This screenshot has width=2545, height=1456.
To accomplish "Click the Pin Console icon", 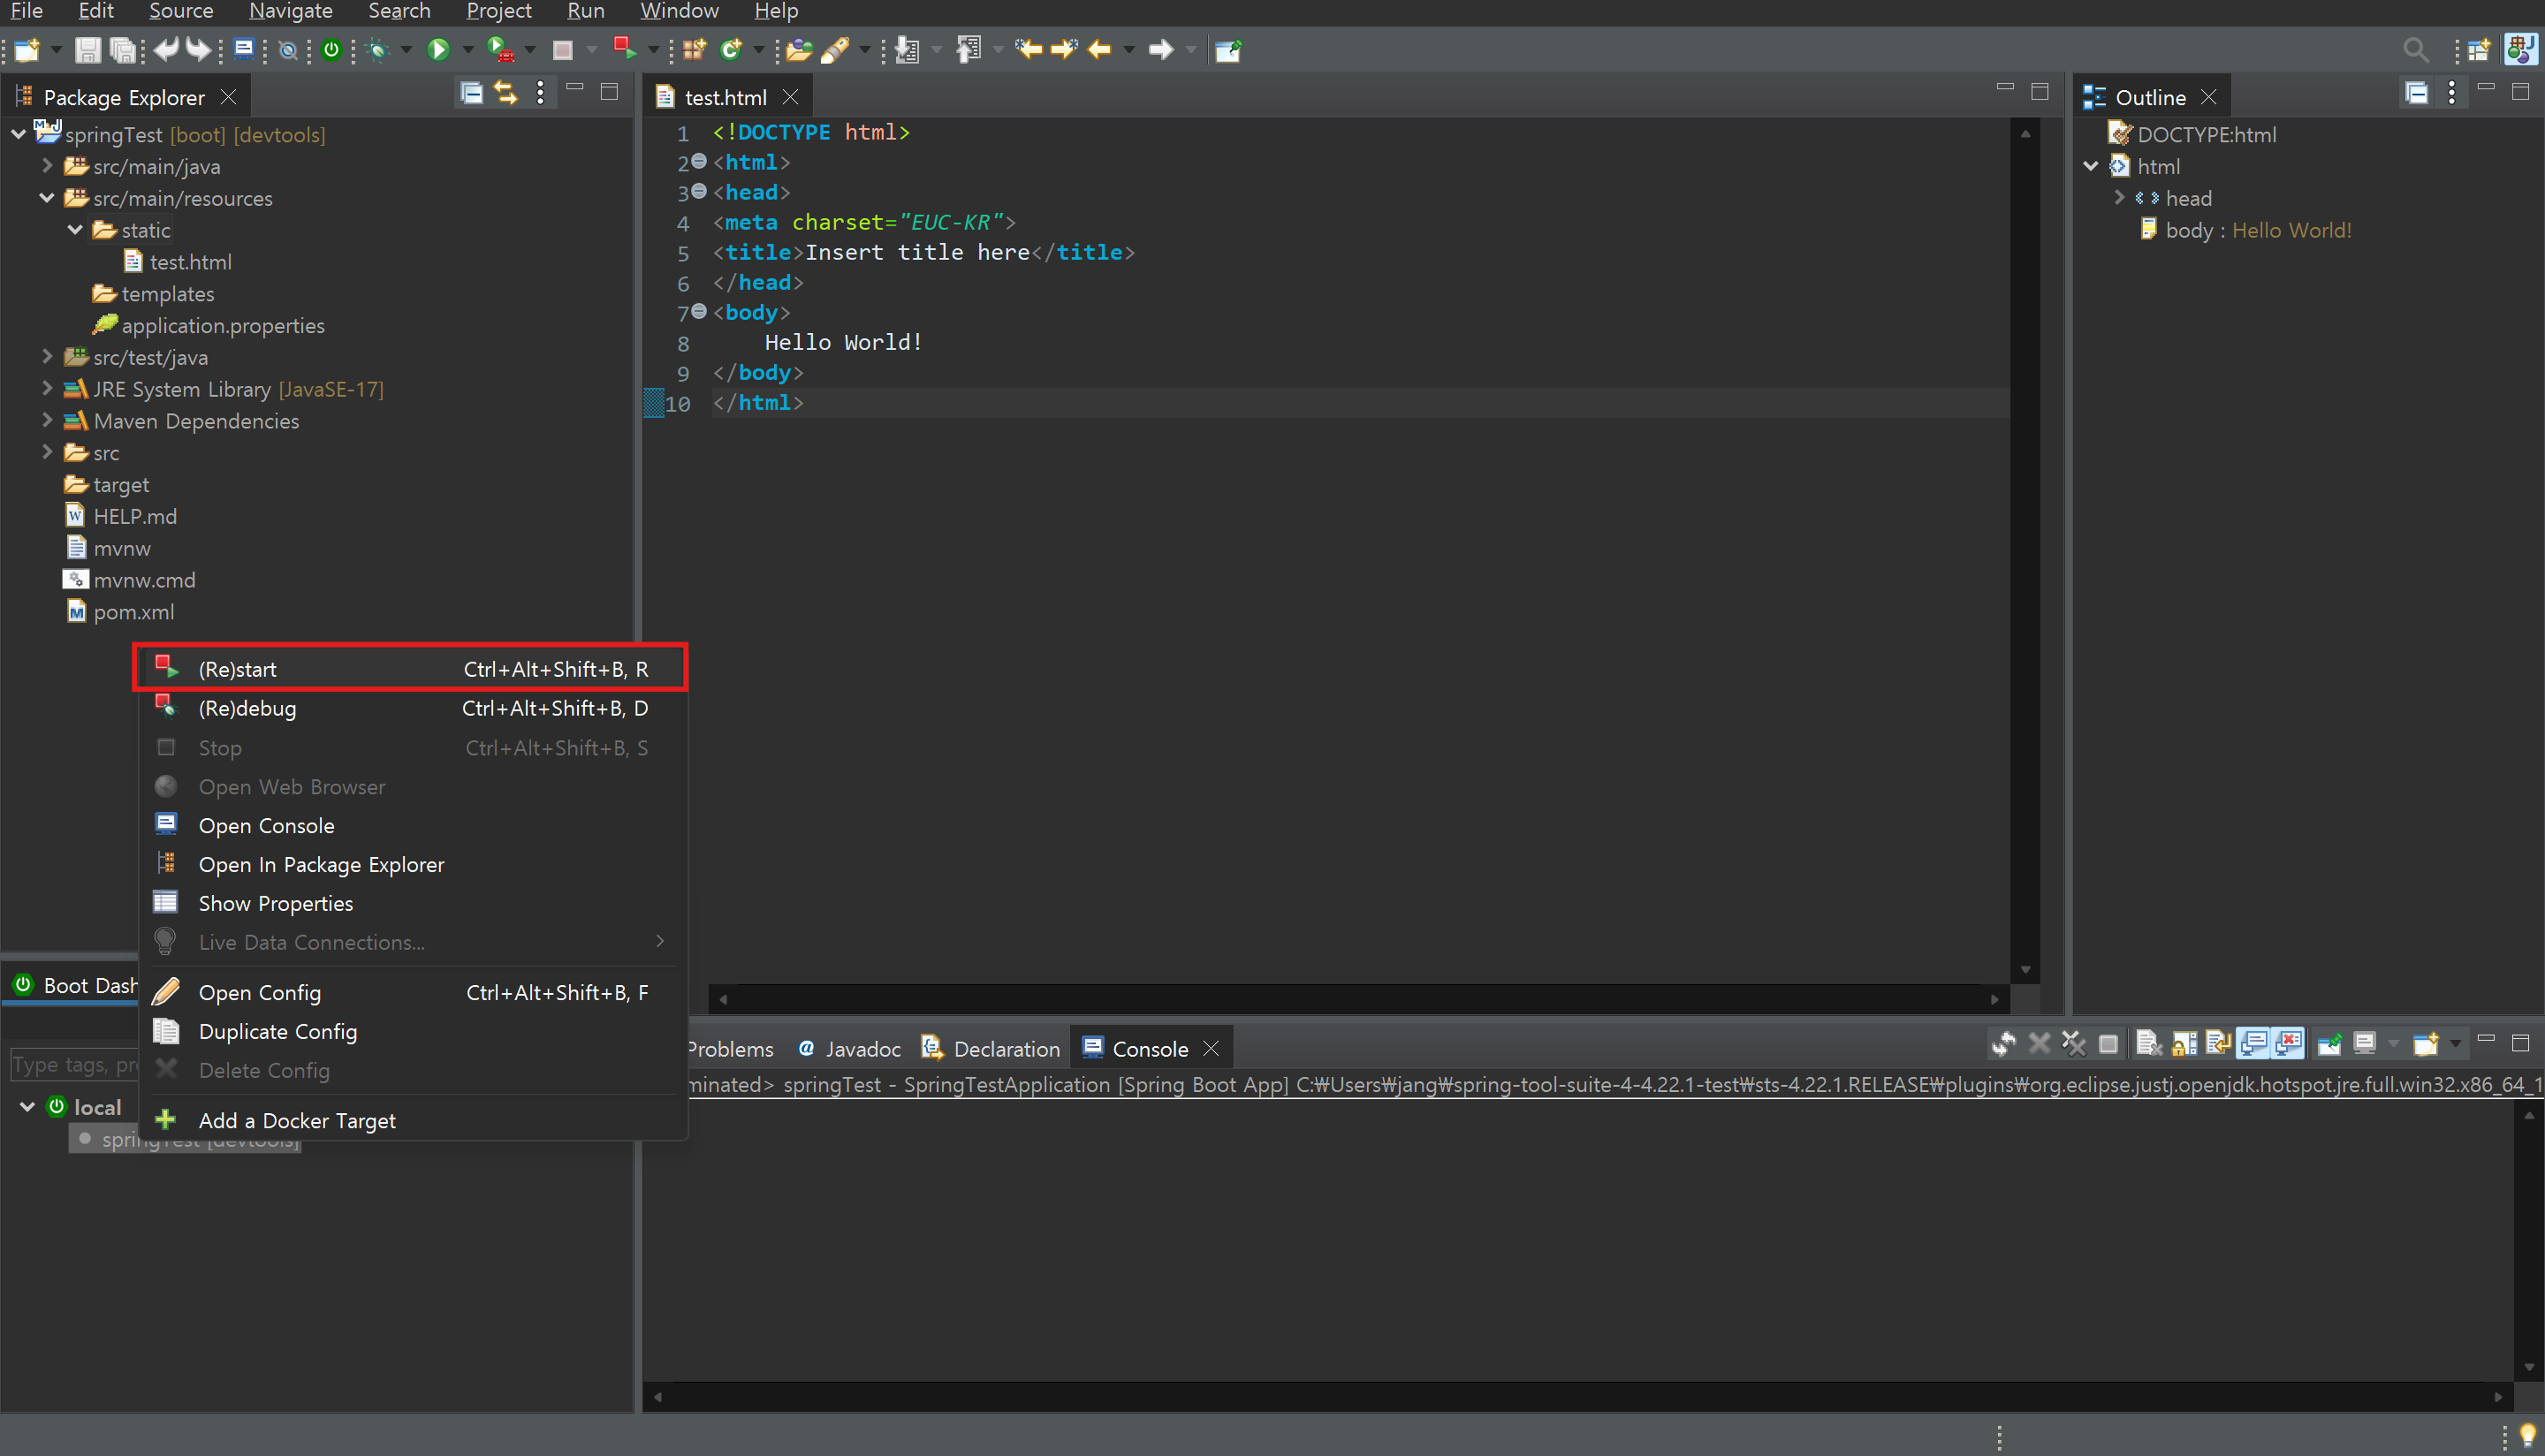I will point(2329,1045).
